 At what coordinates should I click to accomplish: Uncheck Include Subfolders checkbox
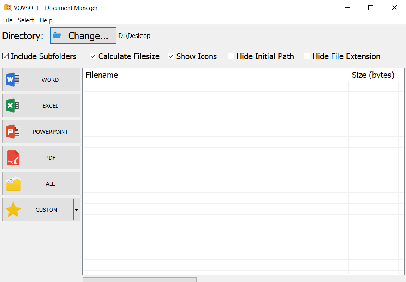tap(6, 56)
